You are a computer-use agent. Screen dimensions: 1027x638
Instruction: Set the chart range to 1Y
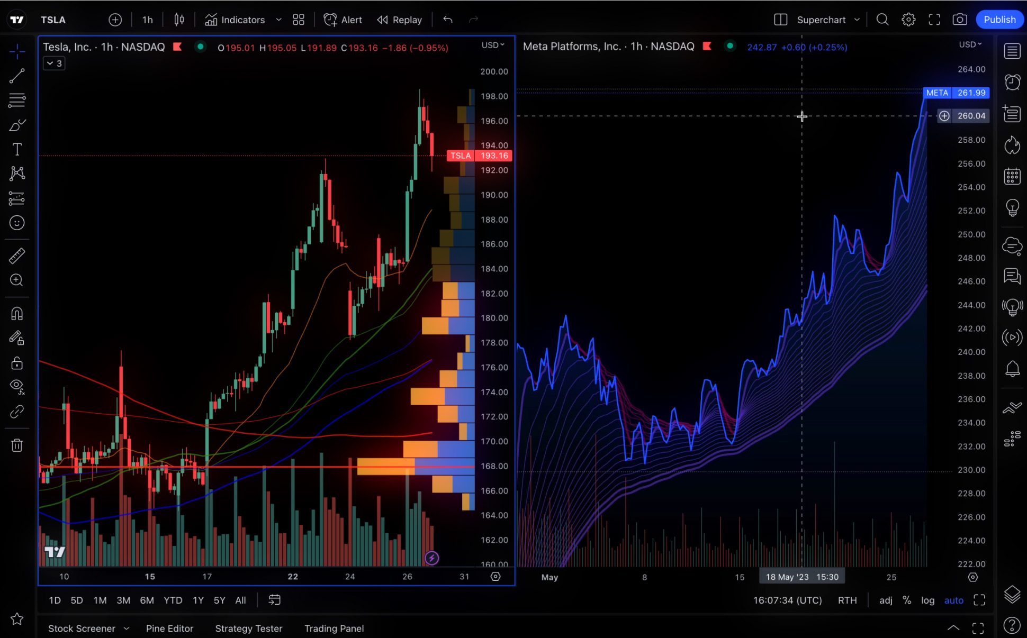click(x=197, y=600)
